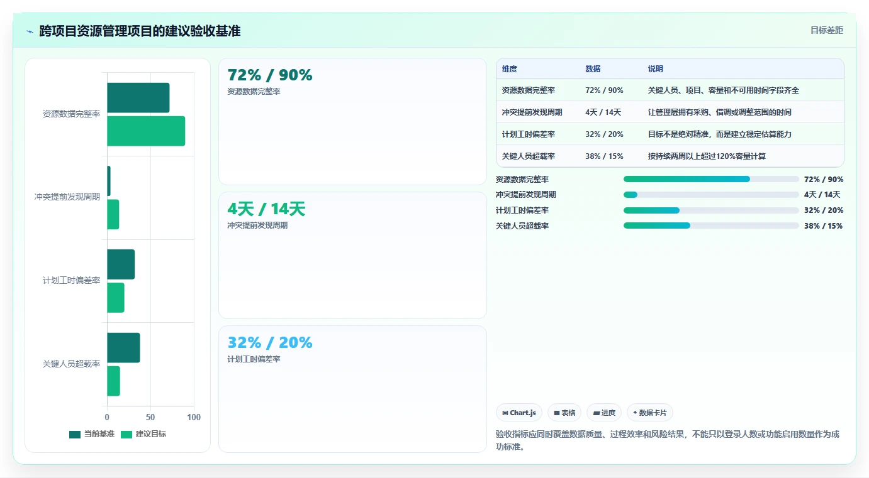The width and height of the screenshot is (869, 478).
Task: Click the 计划工时偏差率 chart axis label
Action: coord(71,281)
